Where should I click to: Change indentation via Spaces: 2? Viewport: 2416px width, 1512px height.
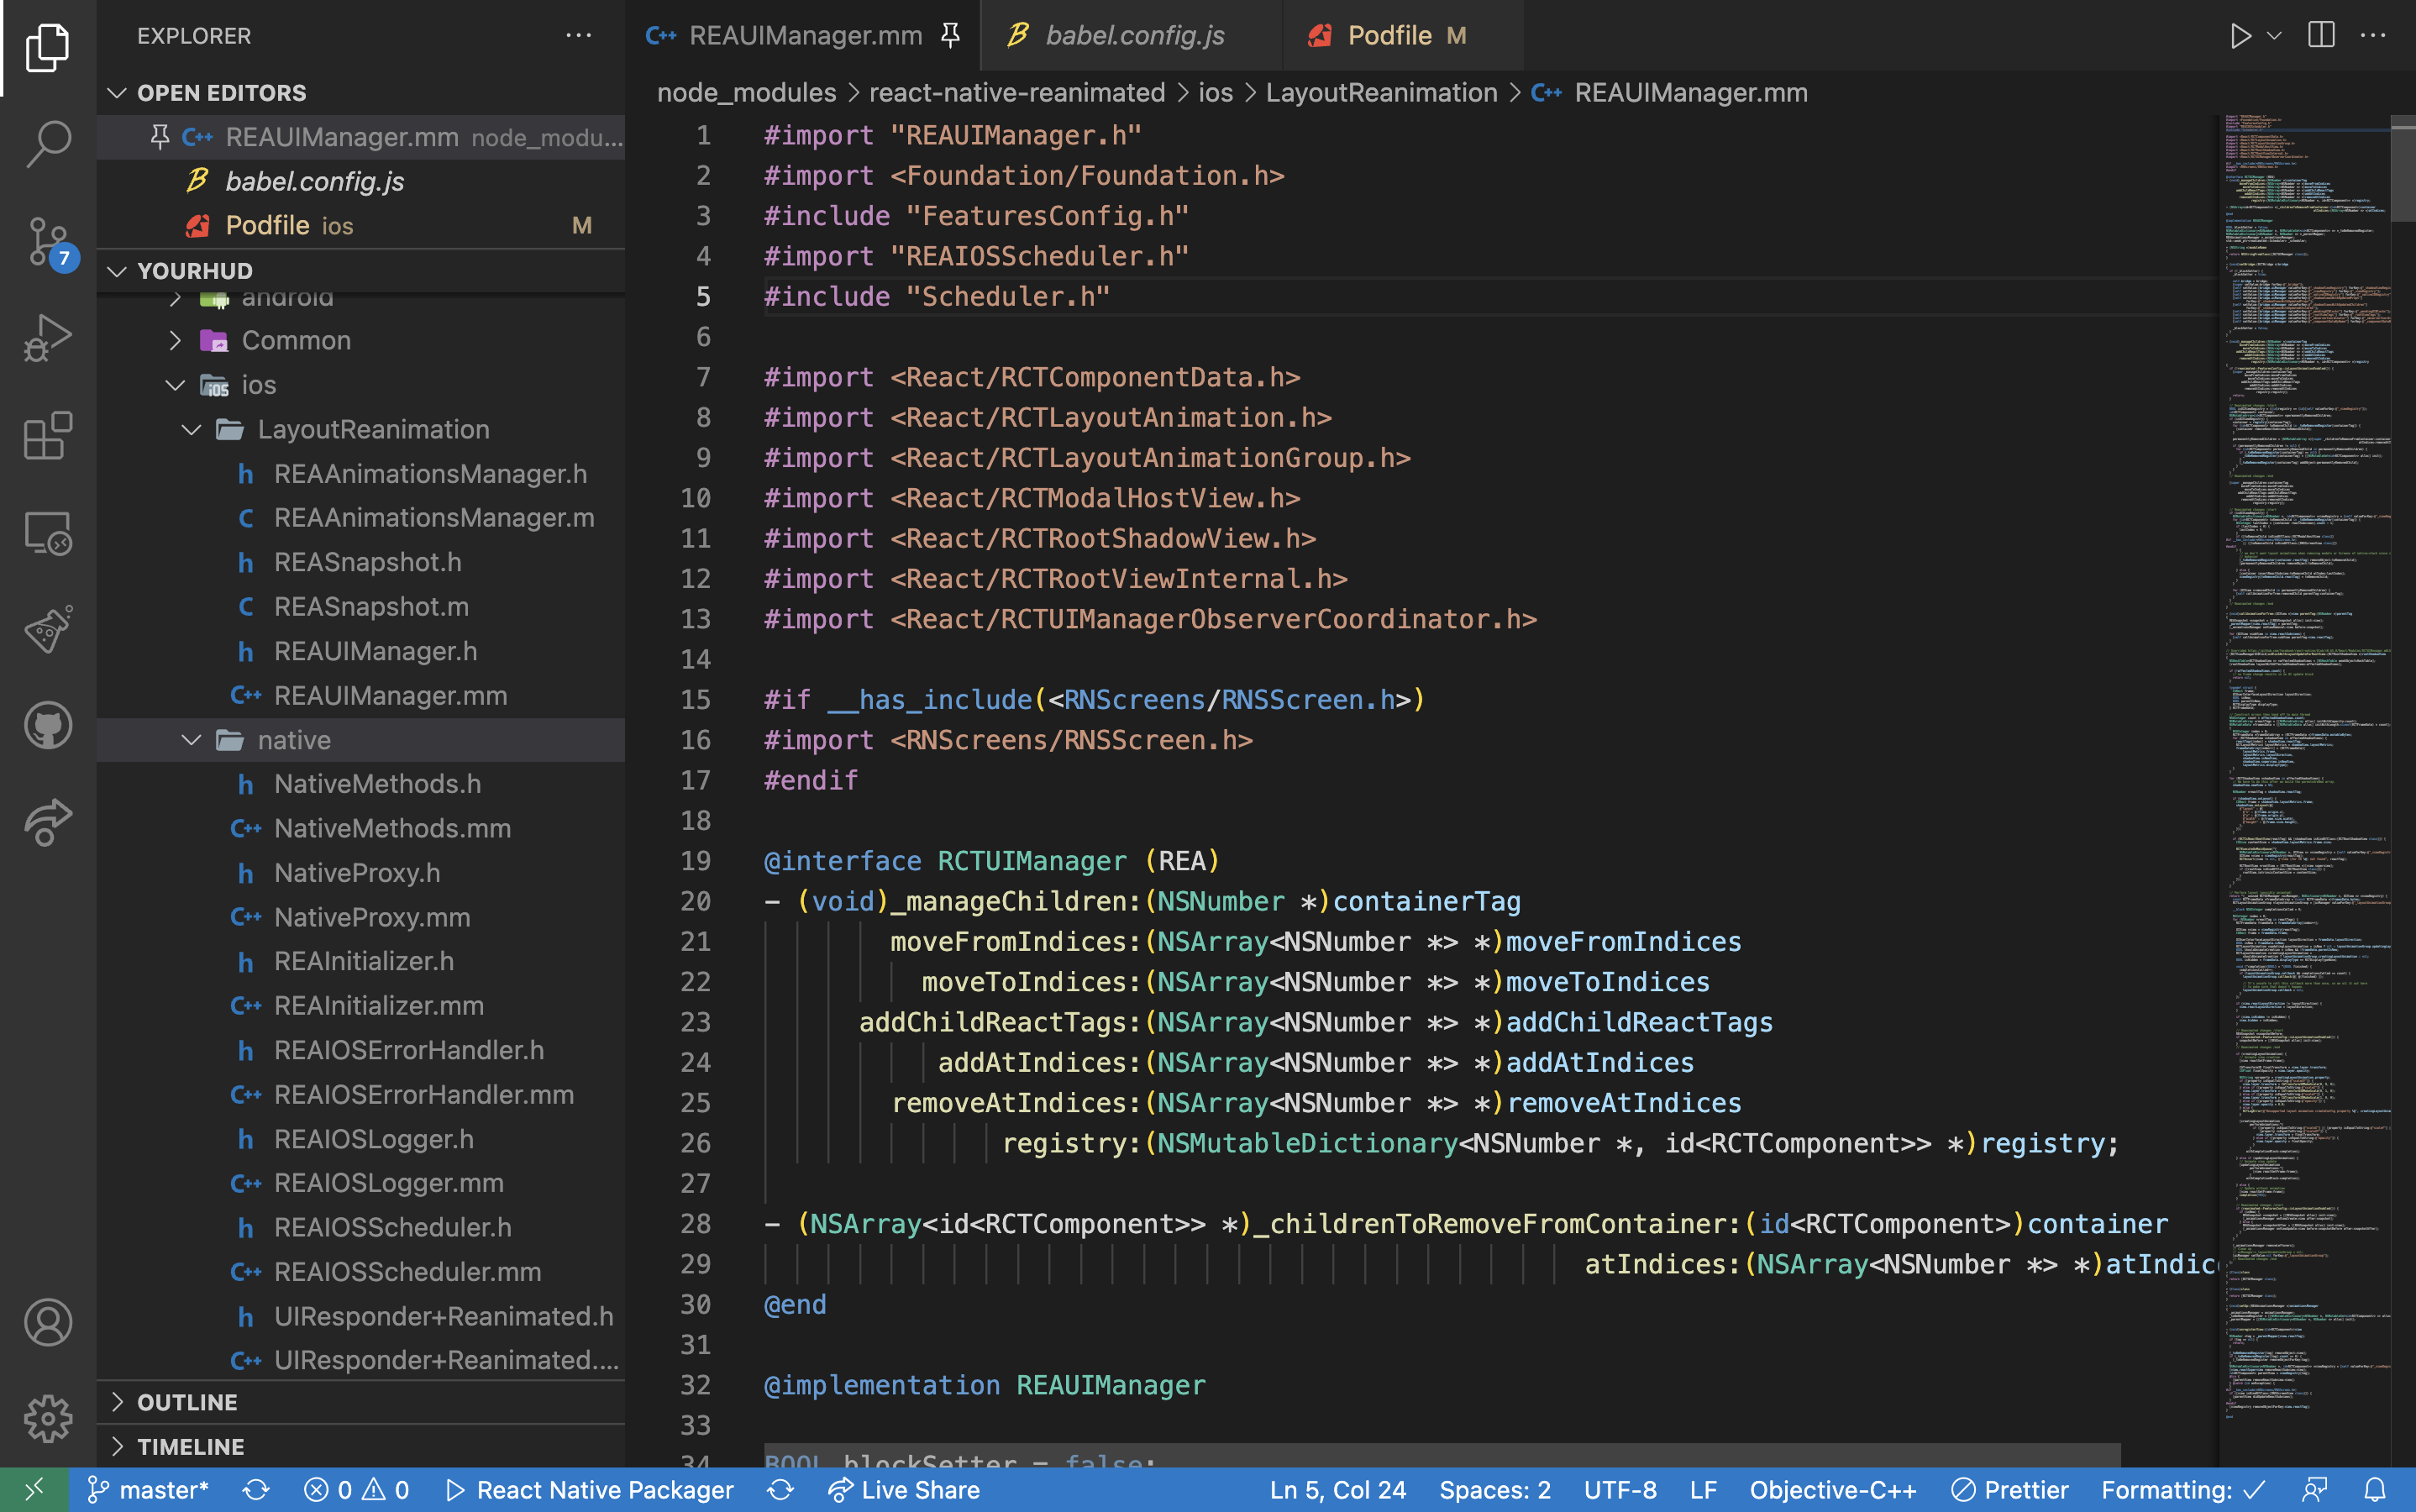pyautogui.click(x=1494, y=1490)
